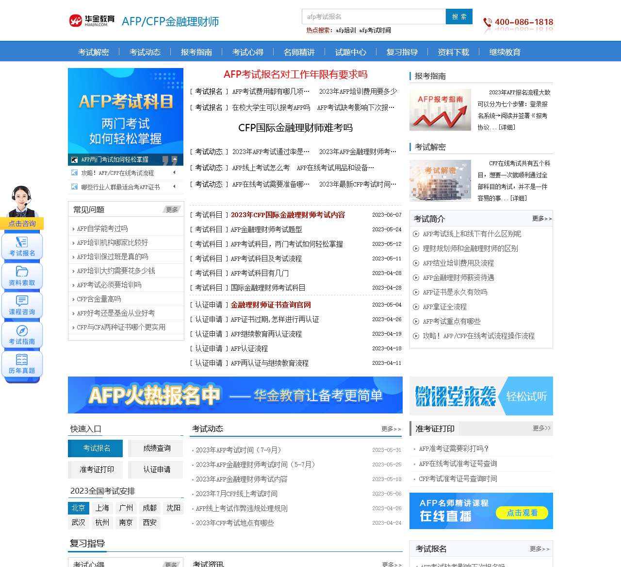Open 理财规划师和金融理财师的区别 link
Viewport: 621px width, 567px height.
point(470,248)
